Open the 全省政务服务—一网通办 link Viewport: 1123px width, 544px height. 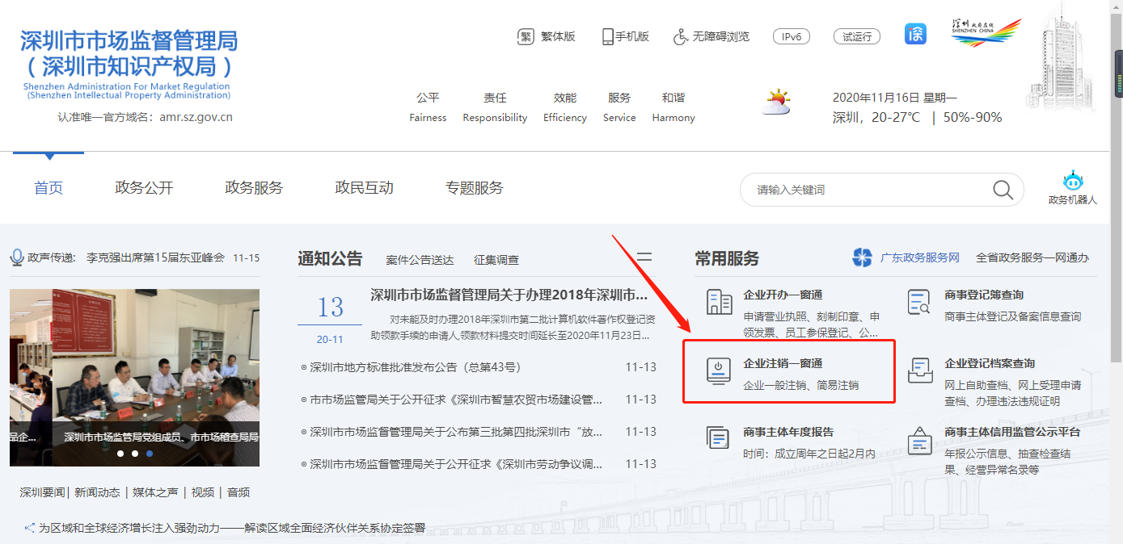1033,258
